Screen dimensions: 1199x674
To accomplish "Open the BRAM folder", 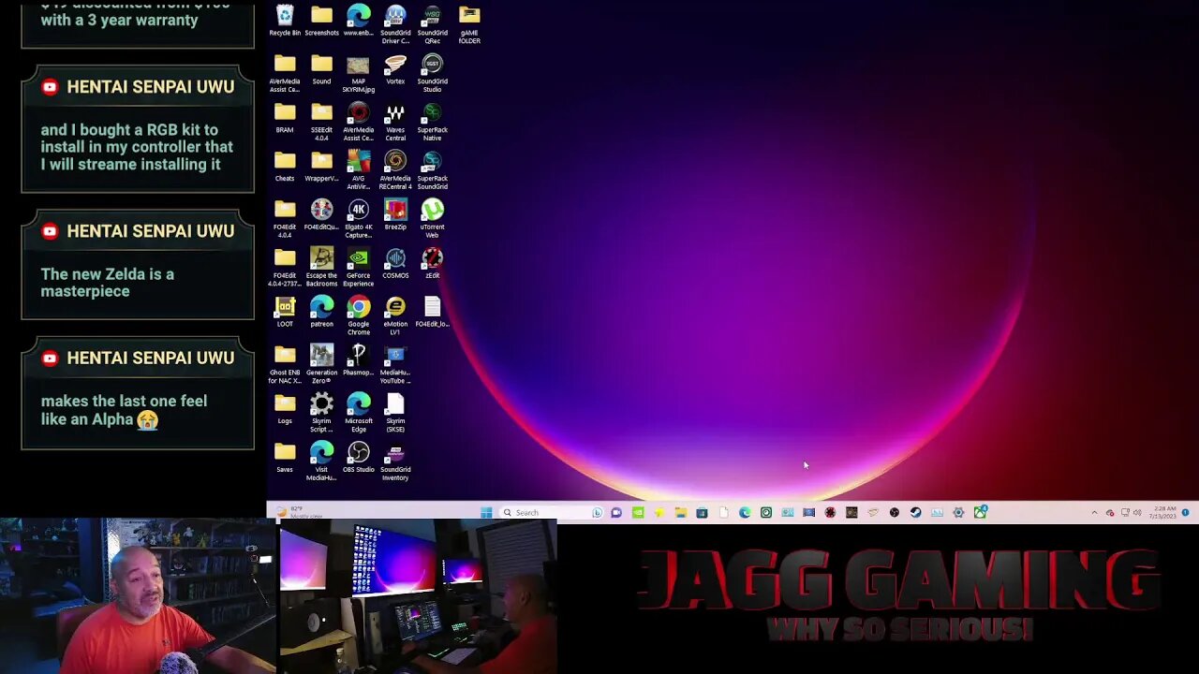I will pos(285,117).
